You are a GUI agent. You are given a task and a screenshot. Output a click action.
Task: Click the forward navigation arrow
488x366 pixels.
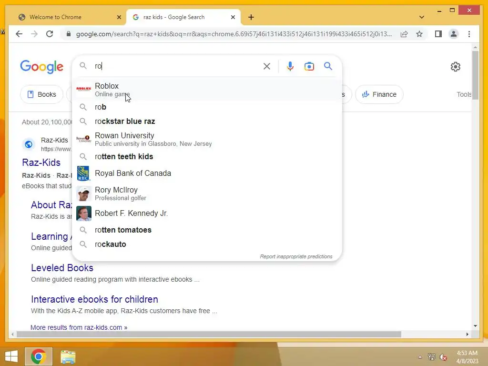pyautogui.click(x=34, y=34)
